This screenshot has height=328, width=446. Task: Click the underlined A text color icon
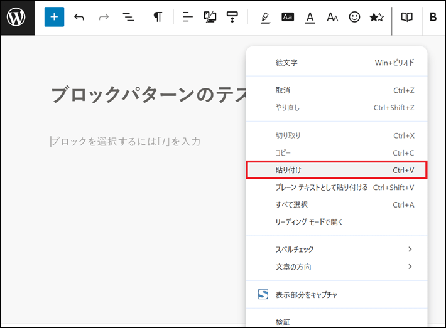point(310,18)
